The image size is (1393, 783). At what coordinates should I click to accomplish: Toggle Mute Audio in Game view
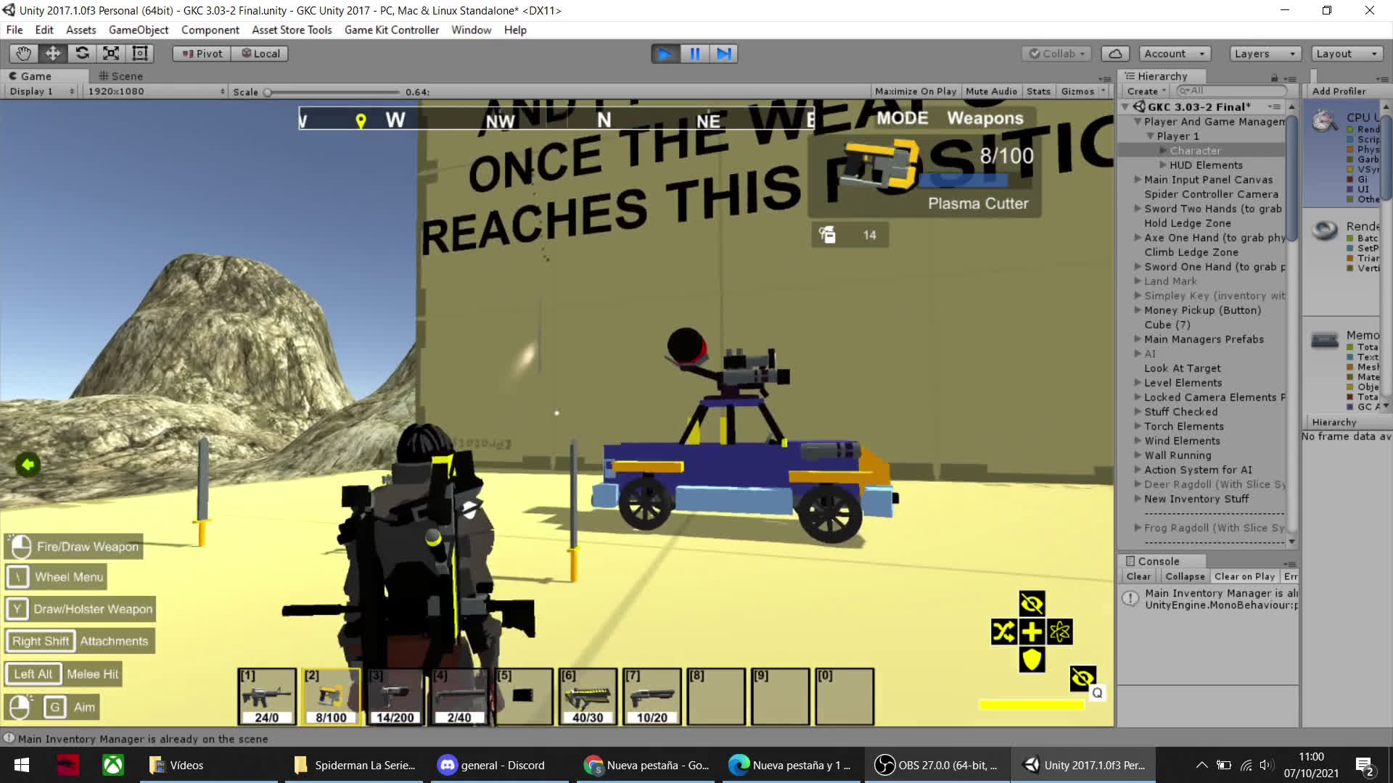click(991, 91)
